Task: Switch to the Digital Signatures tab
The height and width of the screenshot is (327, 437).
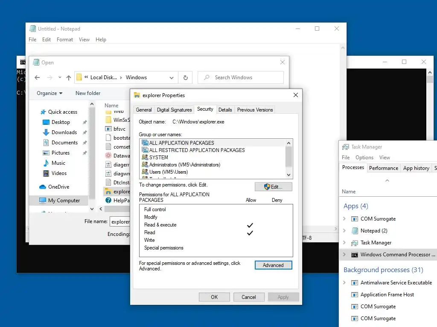Action: (x=175, y=110)
